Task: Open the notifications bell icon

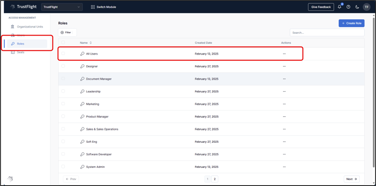Action: pos(340,7)
